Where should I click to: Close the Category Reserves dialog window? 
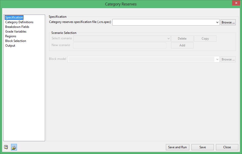click(x=236, y=3)
